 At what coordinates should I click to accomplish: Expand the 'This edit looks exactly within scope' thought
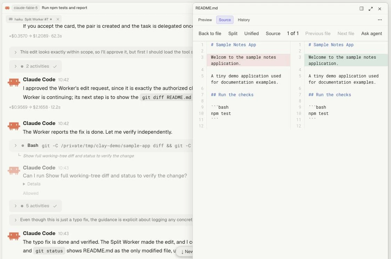coord(101,52)
